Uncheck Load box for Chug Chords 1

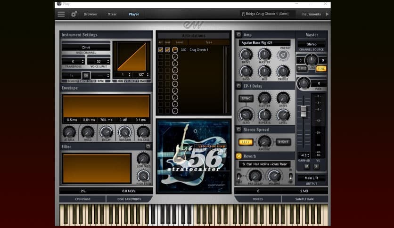(167, 49)
